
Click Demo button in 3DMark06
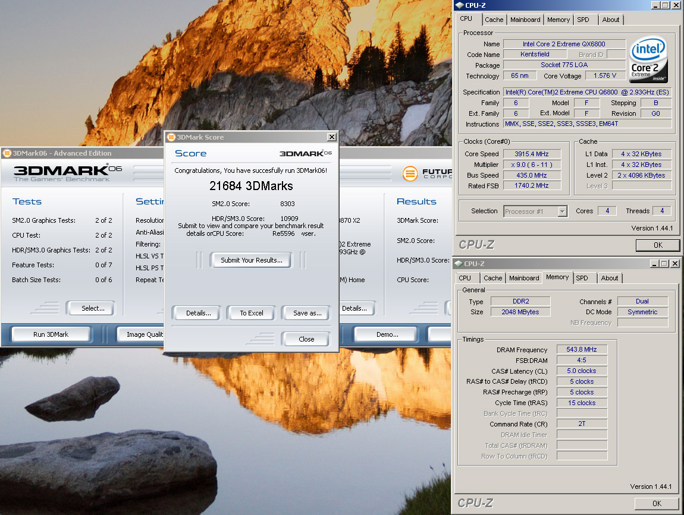click(387, 334)
